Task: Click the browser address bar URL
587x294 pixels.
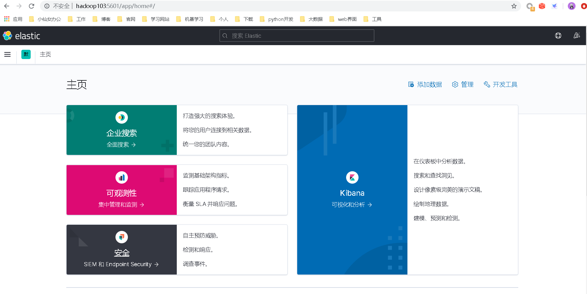Action: 115,6
